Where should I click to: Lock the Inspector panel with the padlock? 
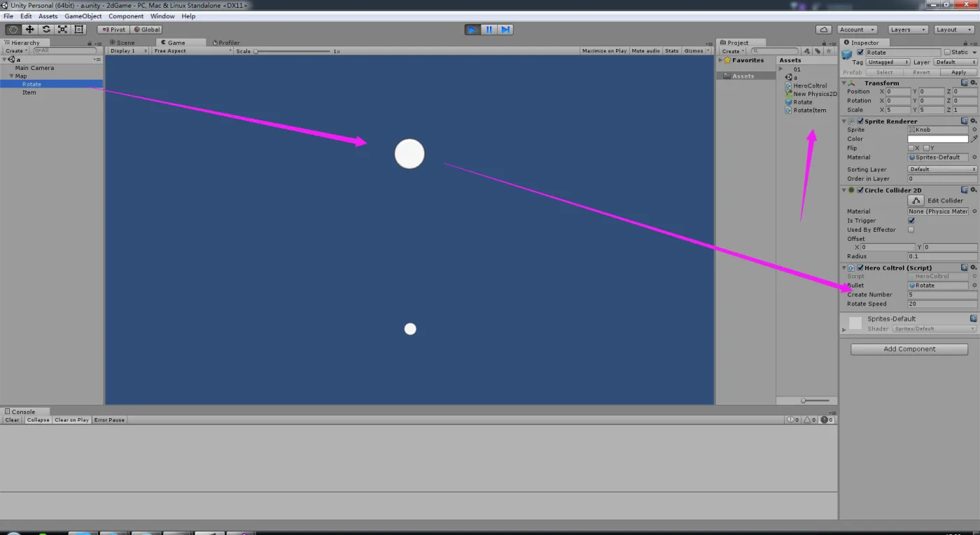(965, 43)
